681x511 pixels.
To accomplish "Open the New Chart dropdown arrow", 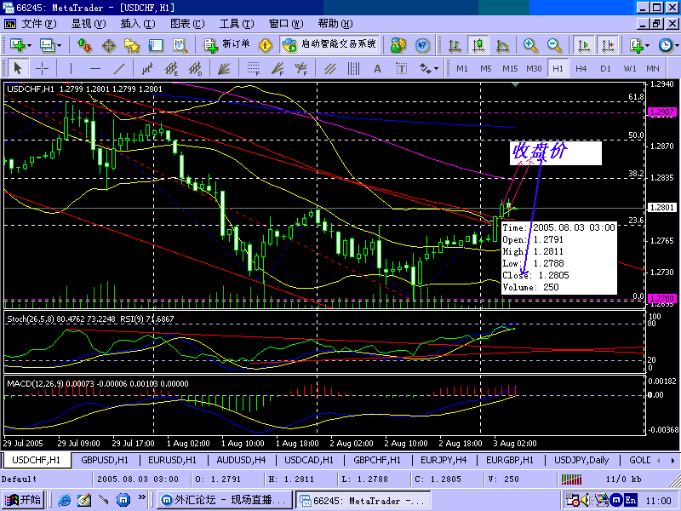I will (x=30, y=45).
